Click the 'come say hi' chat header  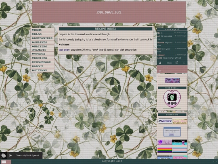click(x=172, y=29)
